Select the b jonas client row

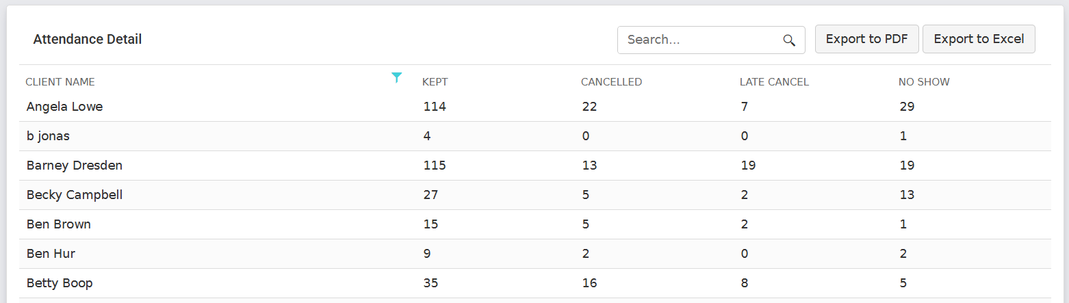[535, 137]
